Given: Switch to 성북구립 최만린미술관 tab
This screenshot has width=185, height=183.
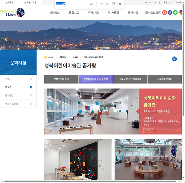Looking at the screenshot, I should point(130,79).
